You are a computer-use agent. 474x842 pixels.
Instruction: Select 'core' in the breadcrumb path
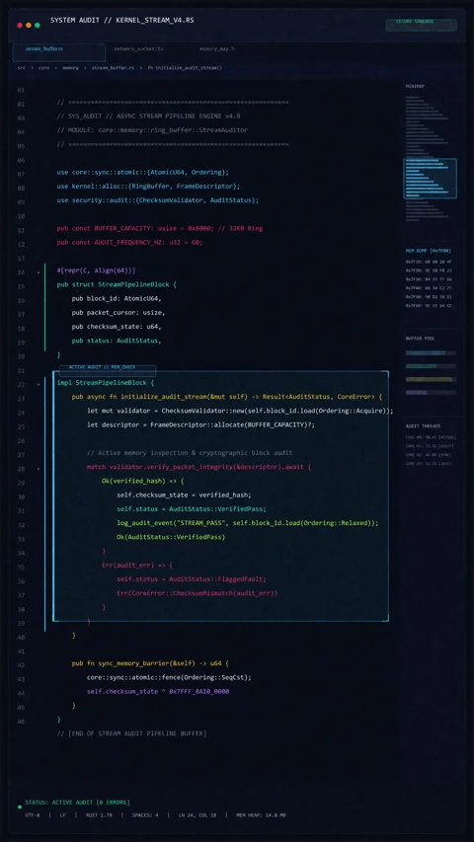(43, 68)
